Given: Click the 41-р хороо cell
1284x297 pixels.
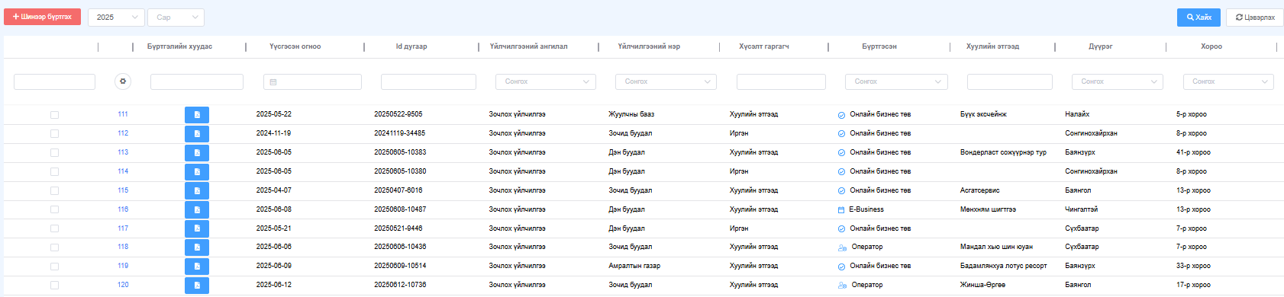Looking at the screenshot, I should point(1193,152).
